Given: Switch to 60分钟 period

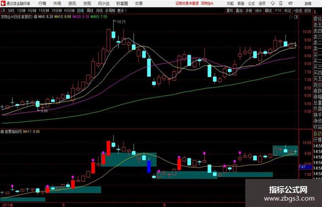Looking at the screenshot, I should click(x=69, y=11).
